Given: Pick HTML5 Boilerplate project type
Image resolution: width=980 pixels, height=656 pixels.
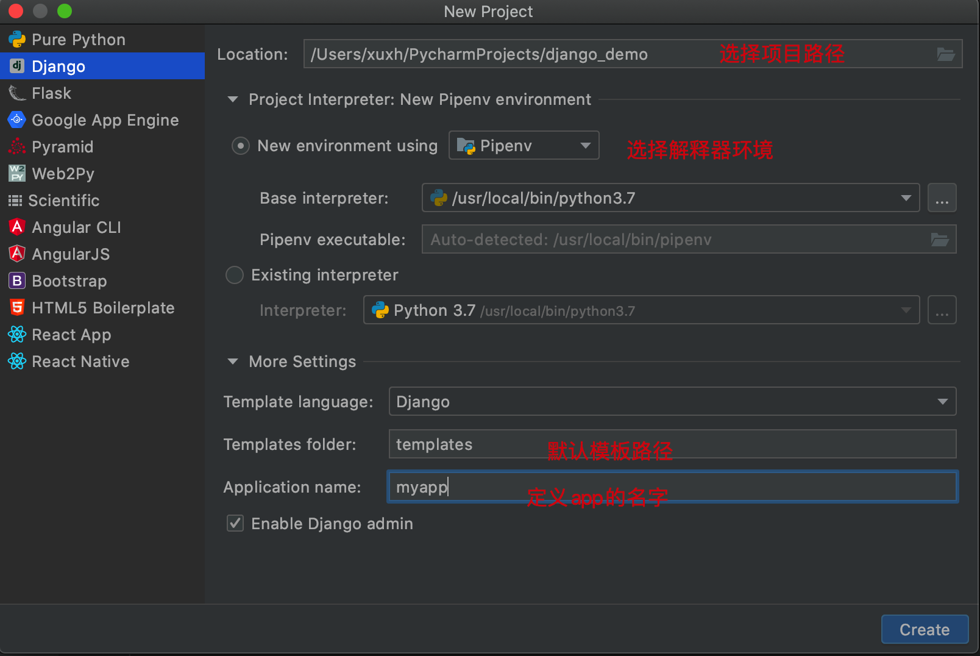Looking at the screenshot, I should point(102,308).
